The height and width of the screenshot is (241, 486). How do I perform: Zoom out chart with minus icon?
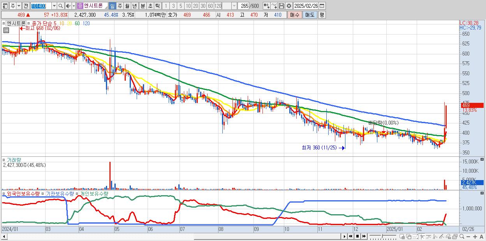click(x=468, y=236)
